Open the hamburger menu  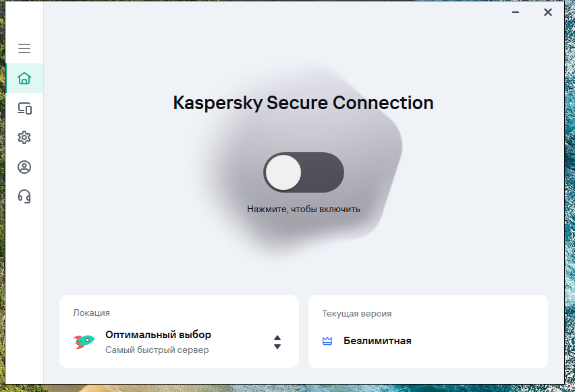click(24, 48)
